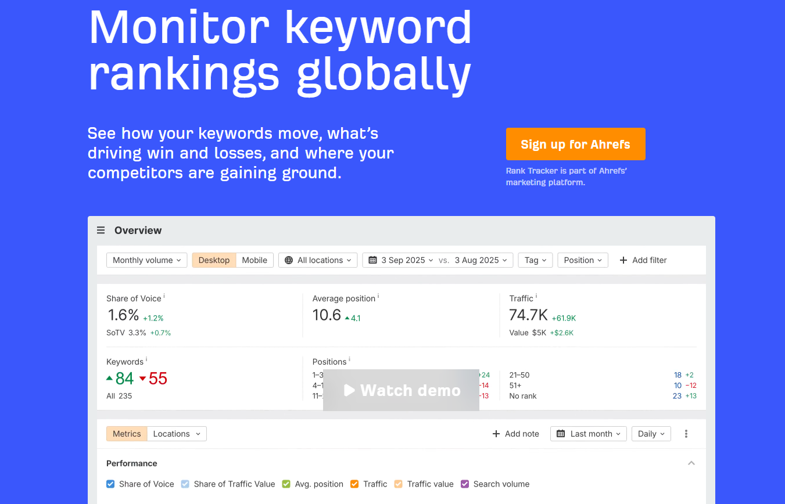Screen dimensions: 785x504
Task: Switch to the Mobile tab
Action: pyautogui.click(x=255, y=260)
